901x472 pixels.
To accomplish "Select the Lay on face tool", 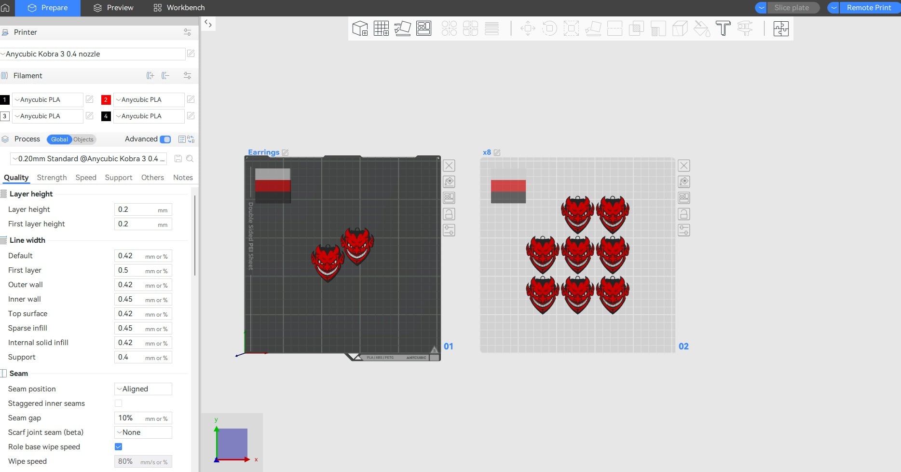I will pyautogui.click(x=593, y=28).
